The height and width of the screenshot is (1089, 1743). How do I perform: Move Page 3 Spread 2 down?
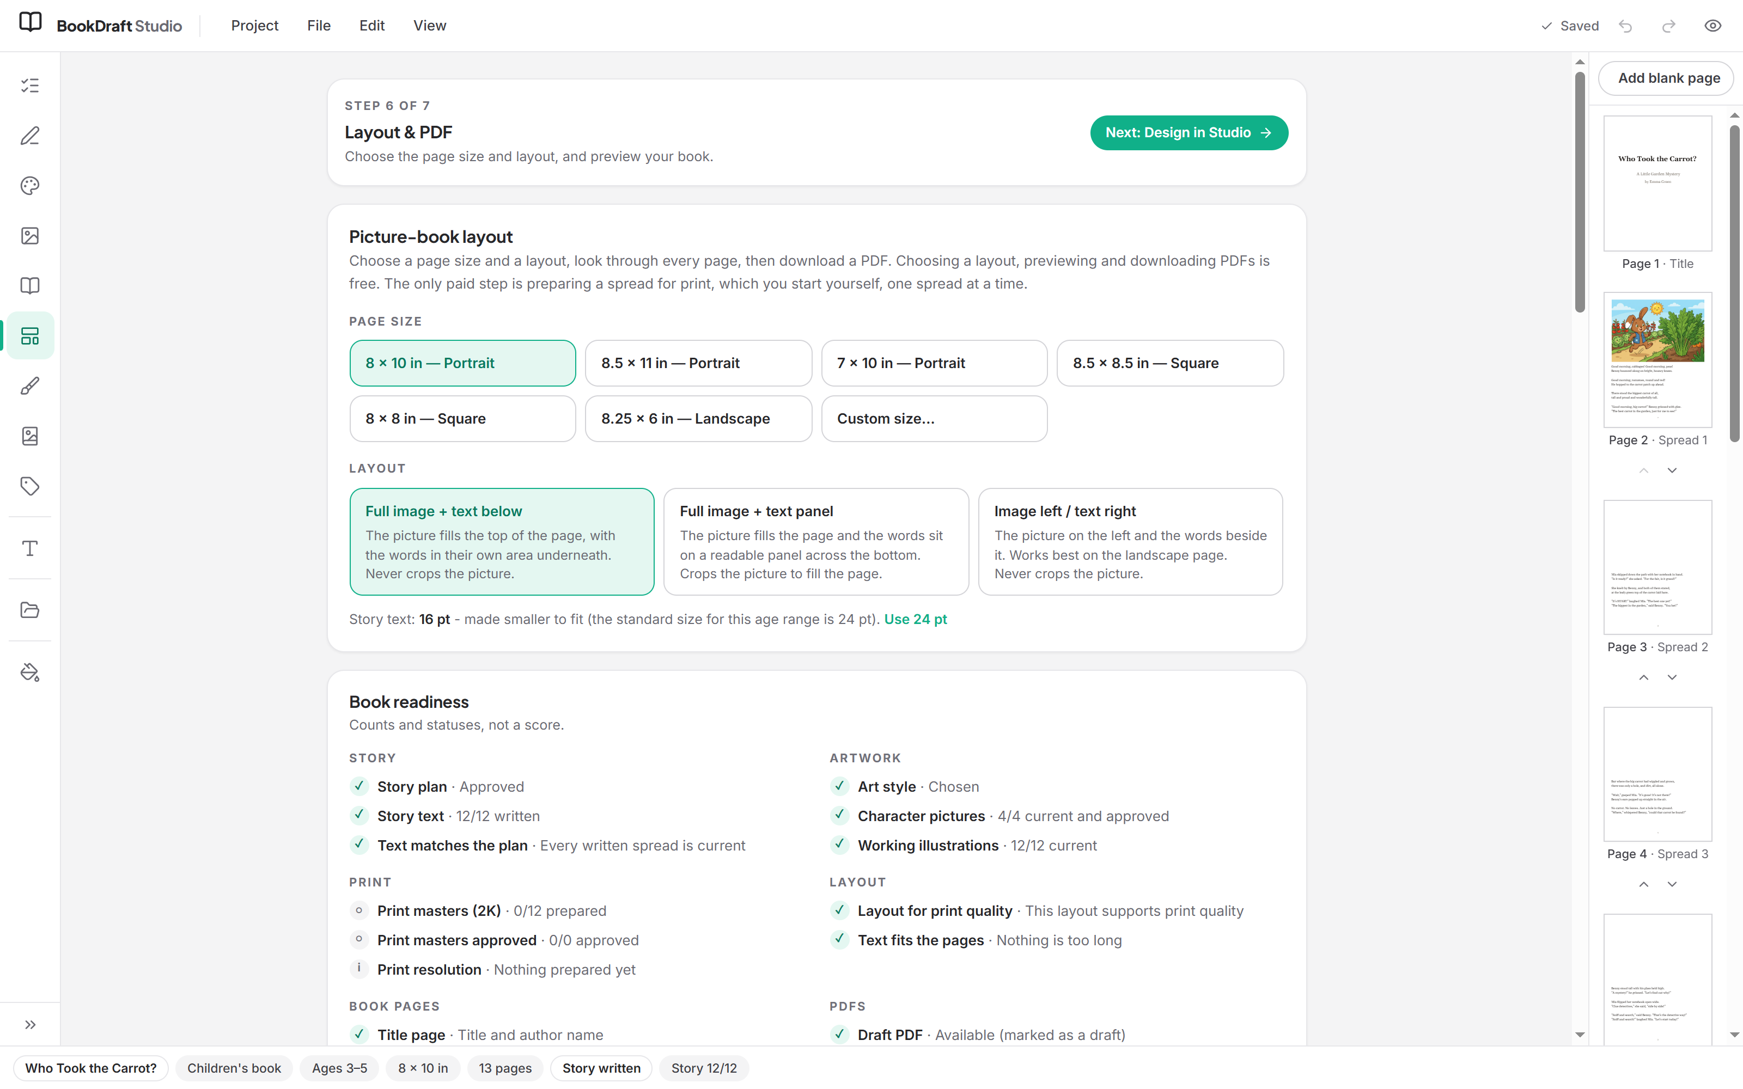click(x=1672, y=677)
